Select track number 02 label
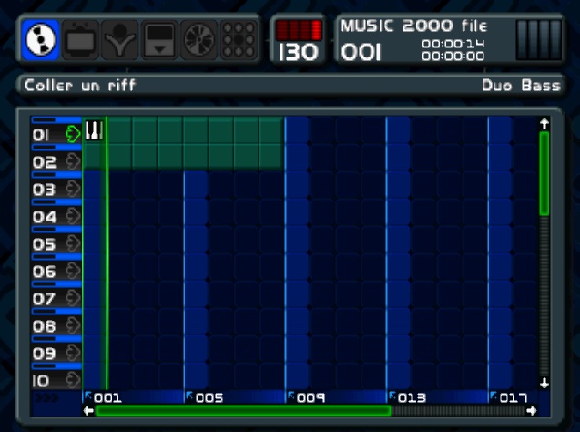 45,162
